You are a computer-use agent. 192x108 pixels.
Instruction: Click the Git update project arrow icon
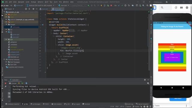[x=119, y=5]
